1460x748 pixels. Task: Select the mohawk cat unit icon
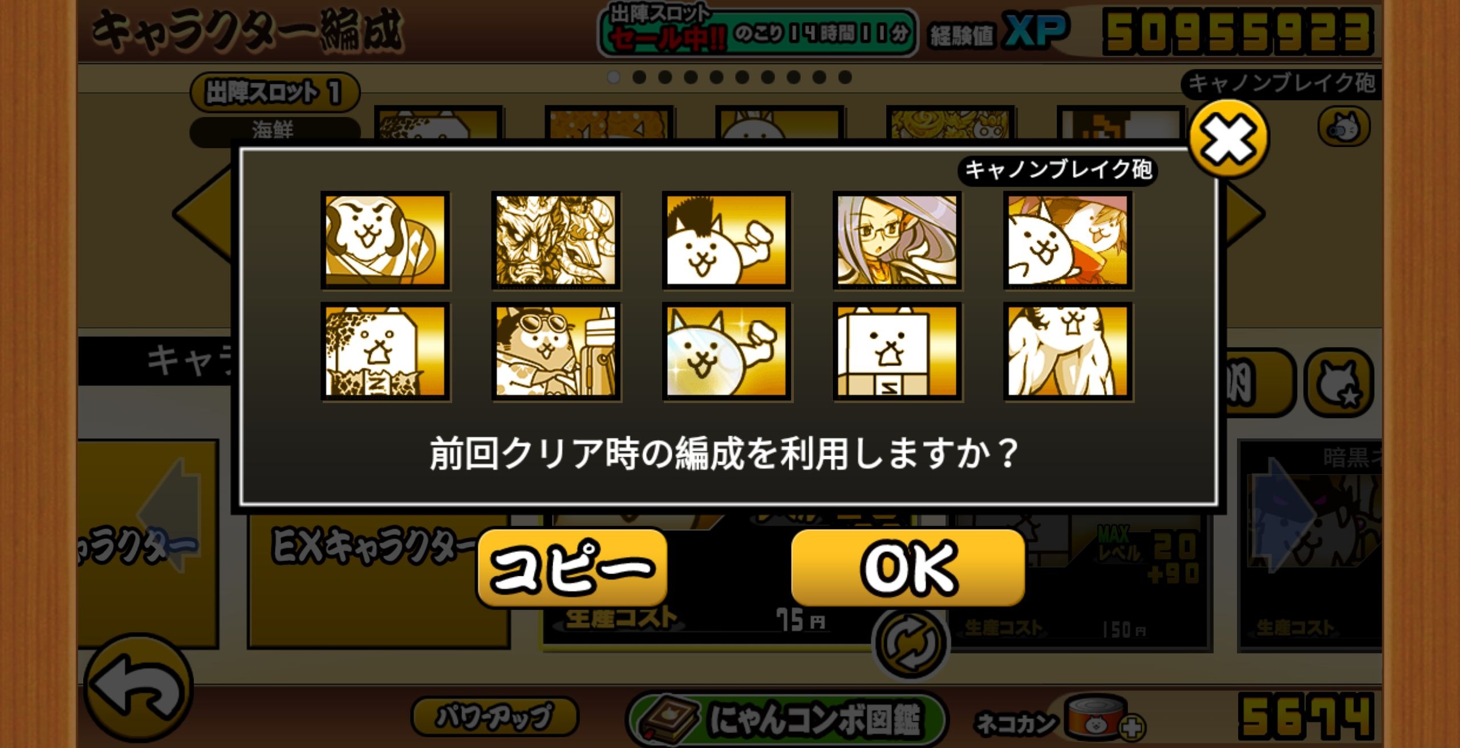(727, 240)
